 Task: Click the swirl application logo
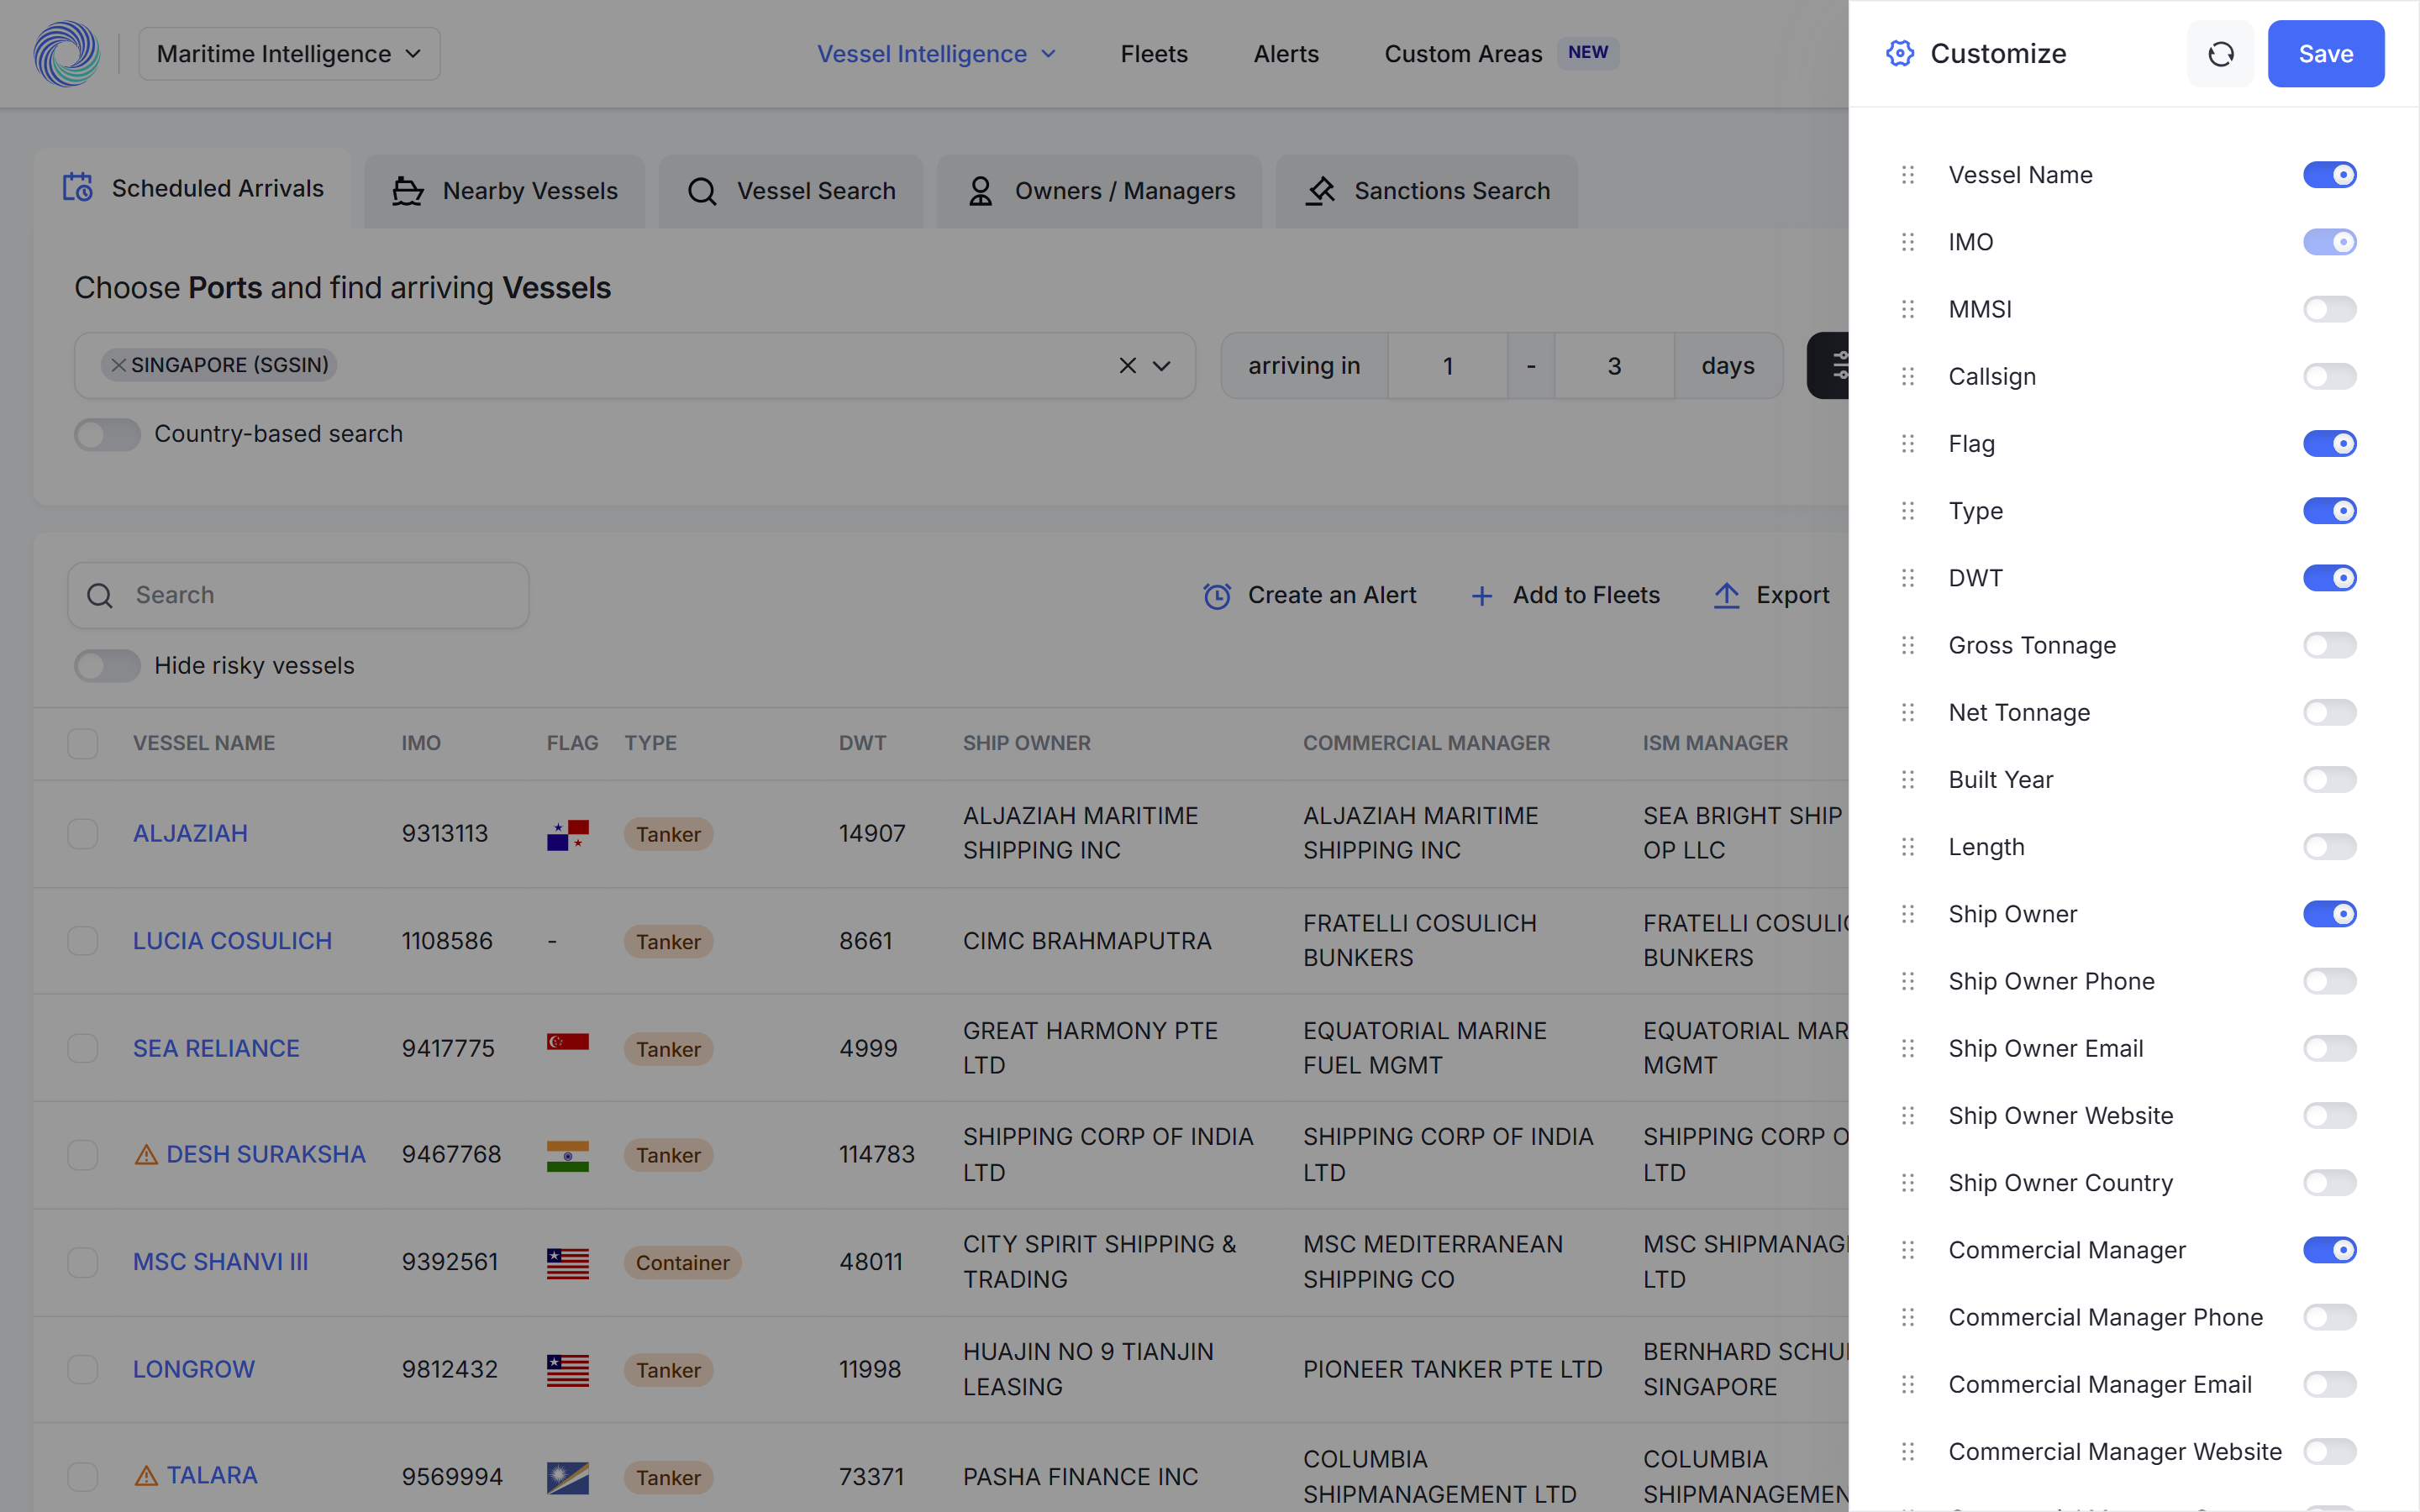[x=67, y=54]
